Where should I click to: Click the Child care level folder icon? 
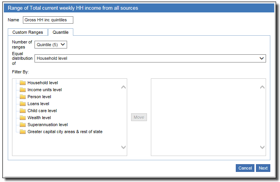click(x=22, y=111)
